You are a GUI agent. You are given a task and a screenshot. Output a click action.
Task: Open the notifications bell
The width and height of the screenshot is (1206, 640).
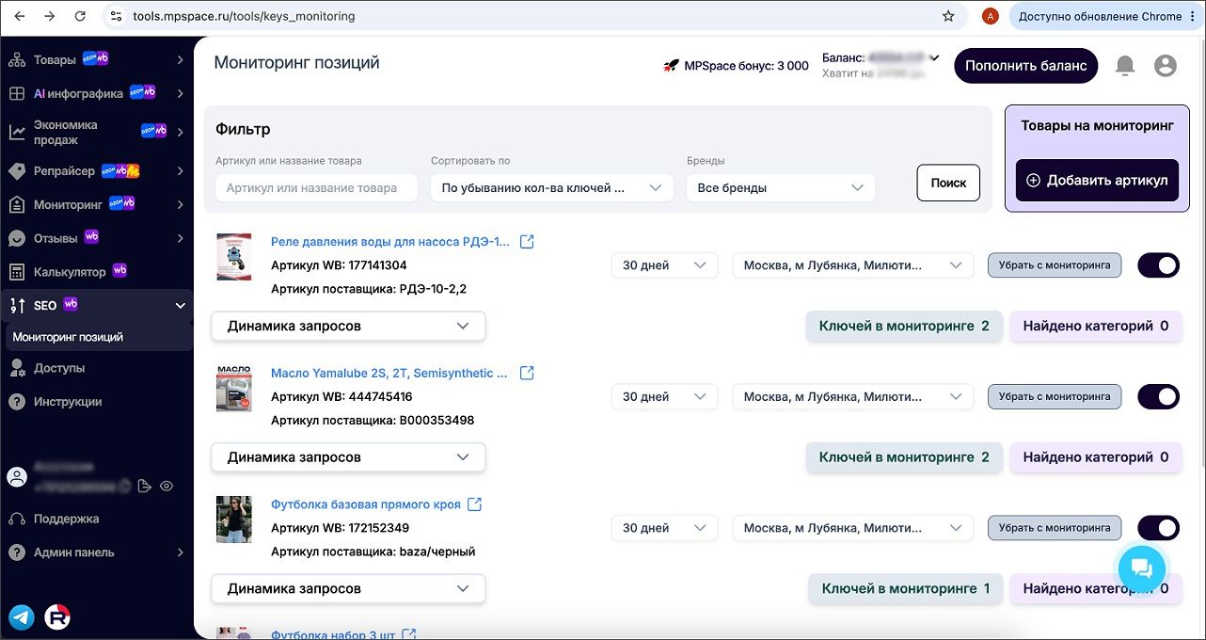(x=1125, y=66)
